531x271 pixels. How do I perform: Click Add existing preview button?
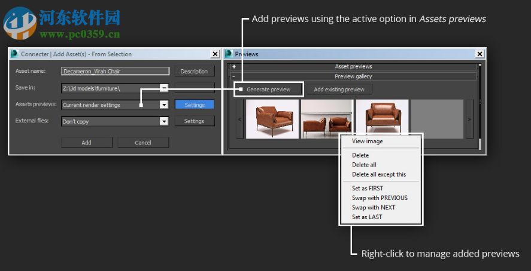tap(339, 90)
